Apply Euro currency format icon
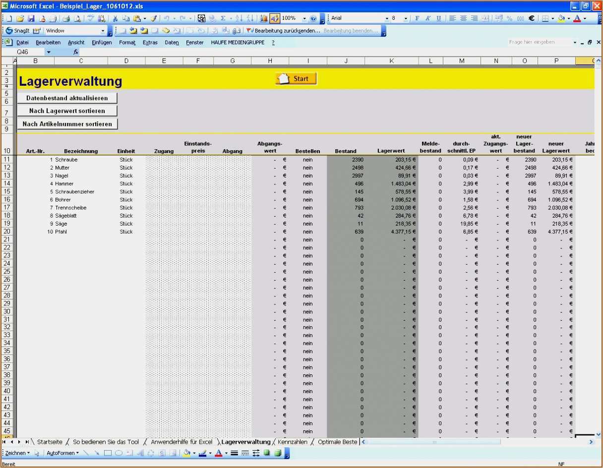The width and height of the screenshot is (603, 468). [x=531, y=18]
